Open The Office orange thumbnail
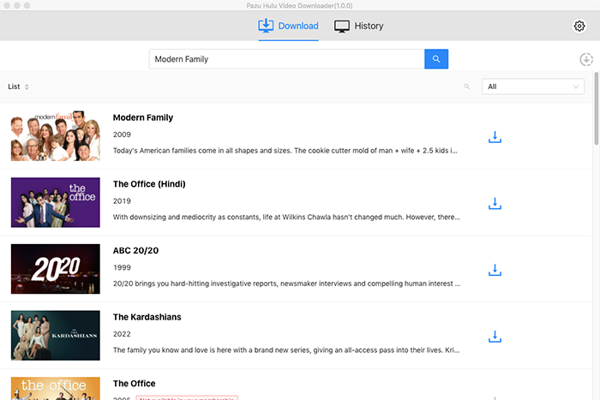Image resolution: width=600 pixels, height=400 pixels. [x=56, y=389]
